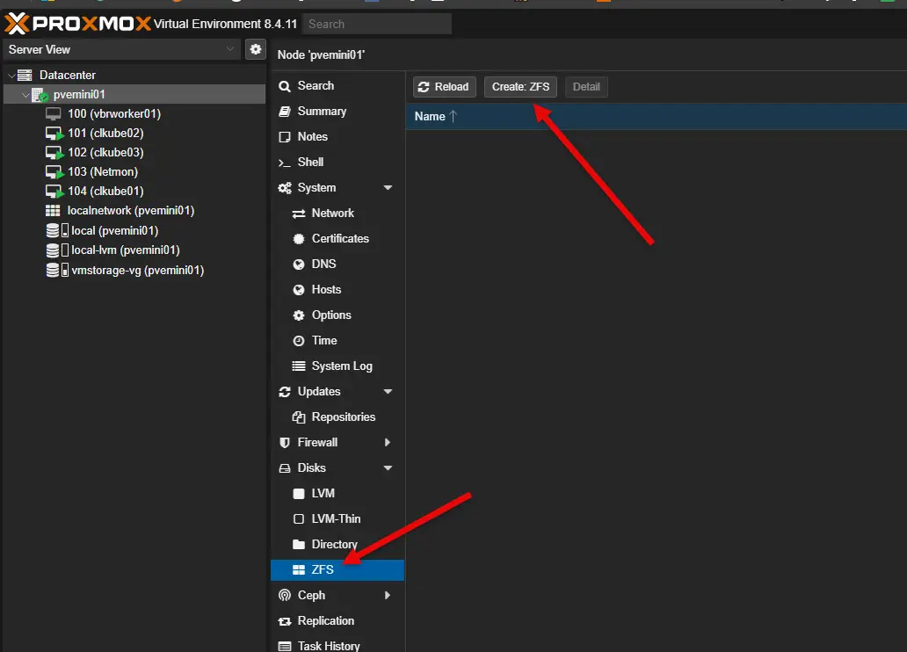
Task: Click the Options sliders icon
Action: point(300,315)
